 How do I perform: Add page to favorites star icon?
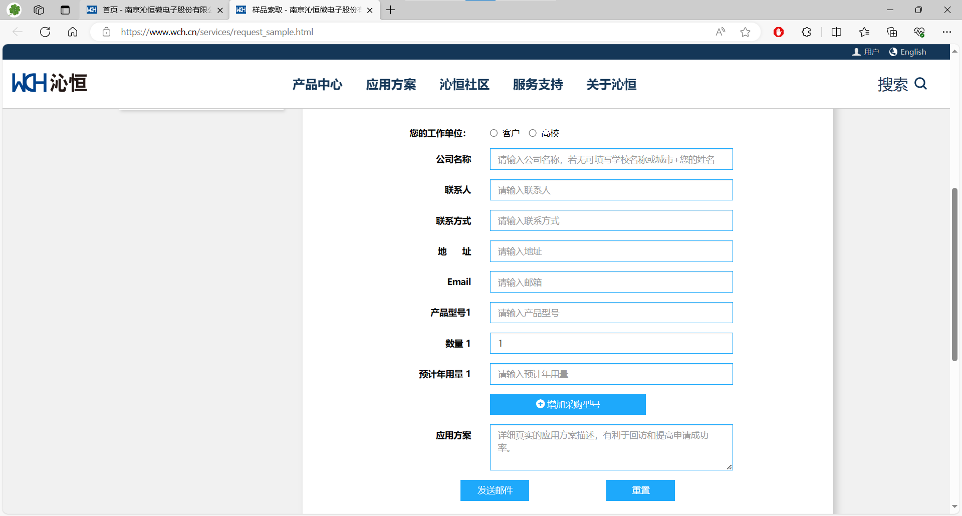pos(745,32)
